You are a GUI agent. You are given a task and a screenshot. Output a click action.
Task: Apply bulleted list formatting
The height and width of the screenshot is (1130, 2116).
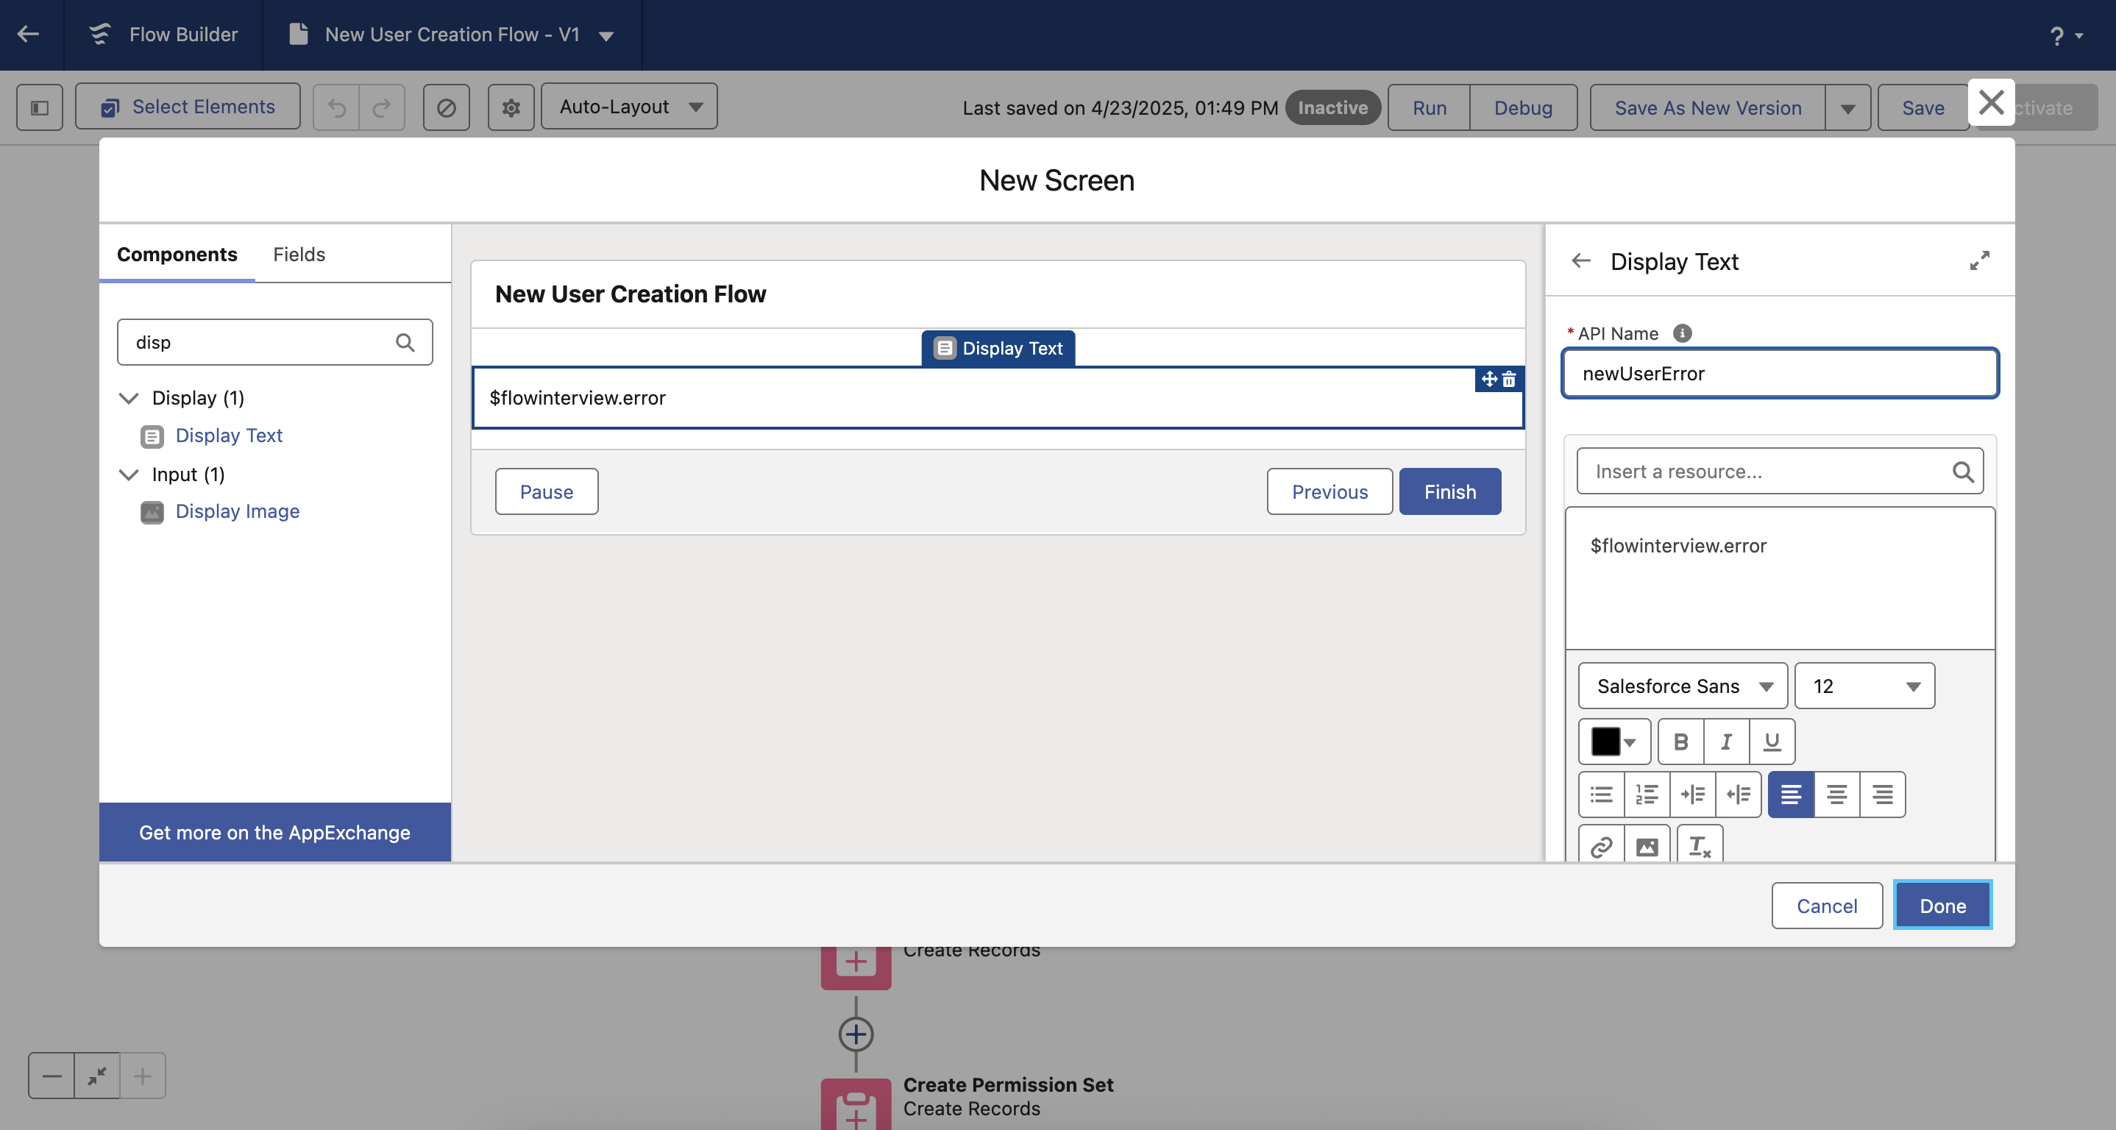[x=1601, y=794]
